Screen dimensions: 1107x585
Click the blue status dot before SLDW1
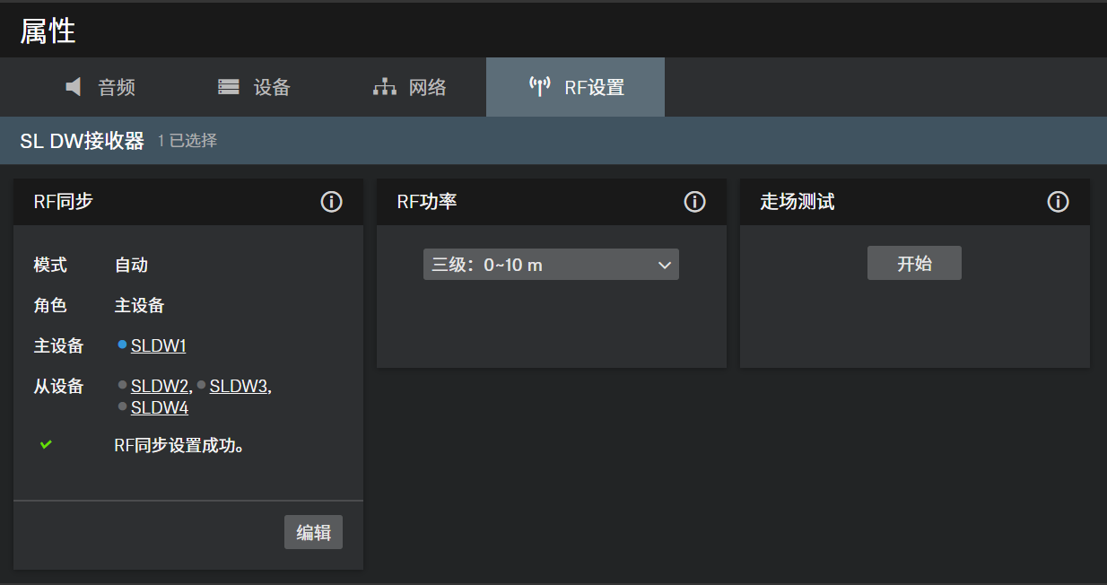click(x=122, y=344)
